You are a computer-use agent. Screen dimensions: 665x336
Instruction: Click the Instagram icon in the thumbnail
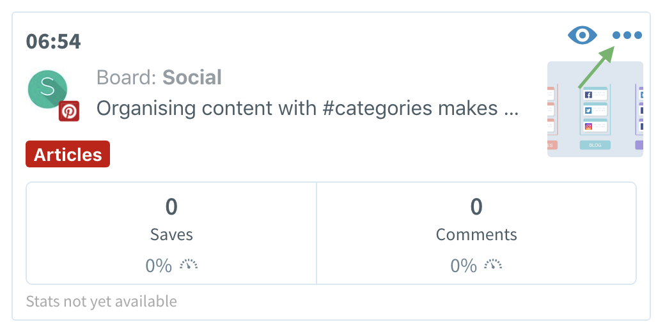coord(588,126)
